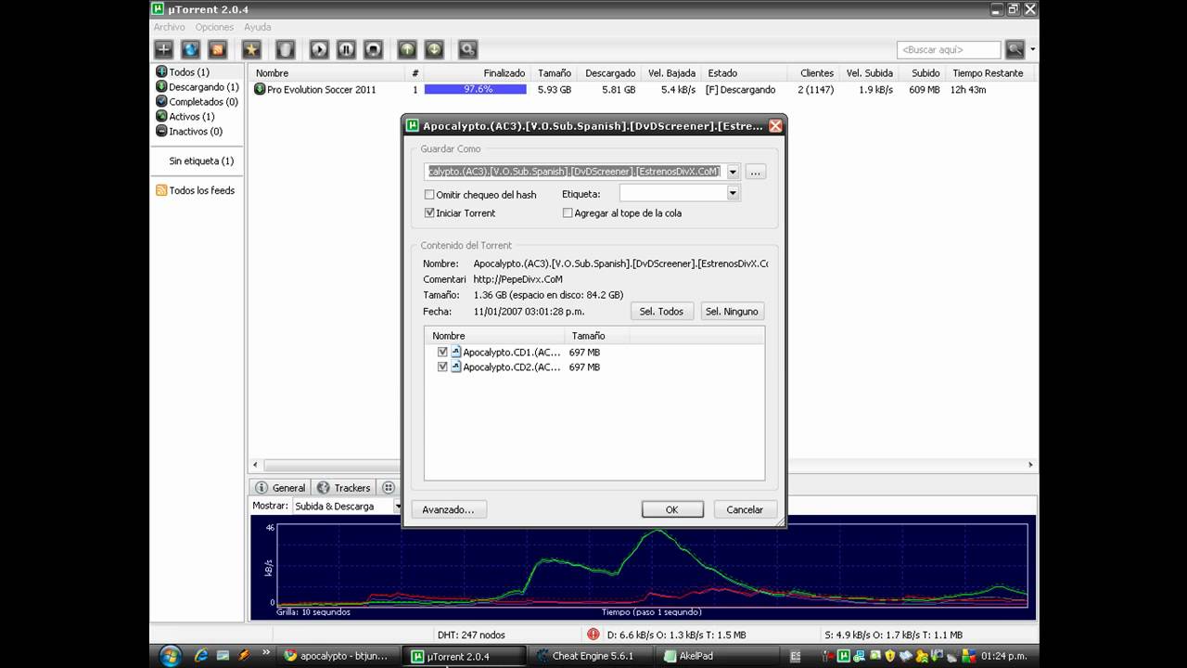The width and height of the screenshot is (1187, 668).
Task: Open Todos los feeds RSS item
Action: tap(195, 190)
